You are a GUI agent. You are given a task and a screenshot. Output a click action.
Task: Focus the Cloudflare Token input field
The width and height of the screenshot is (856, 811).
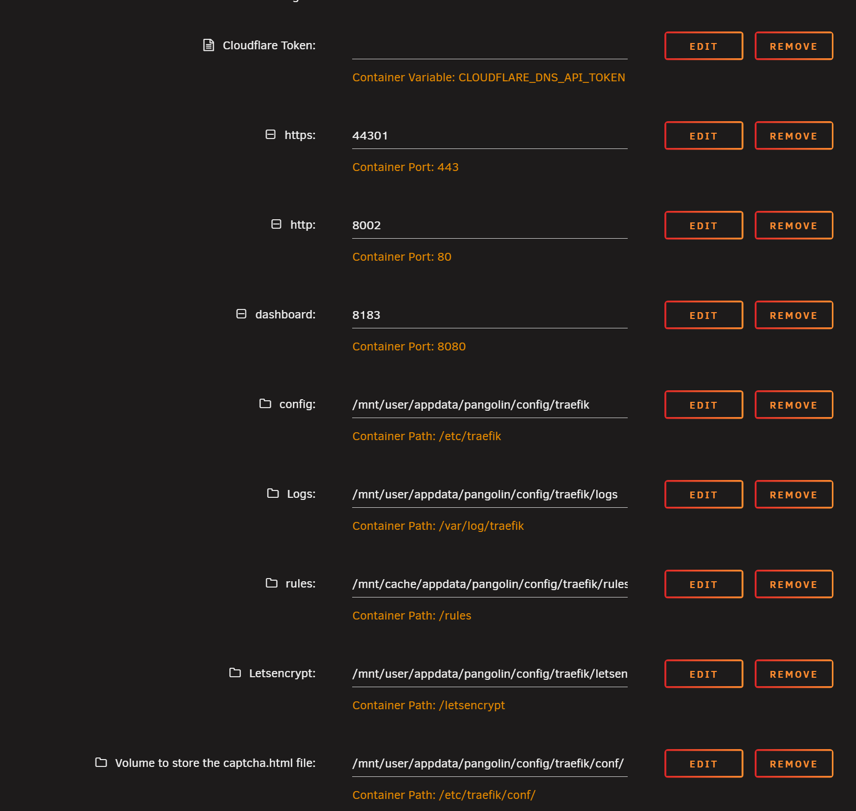[x=489, y=46]
